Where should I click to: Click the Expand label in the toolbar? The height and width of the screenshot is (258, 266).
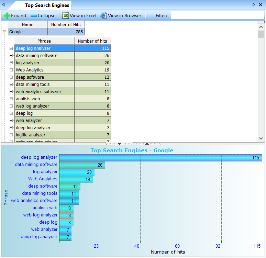[19, 15]
